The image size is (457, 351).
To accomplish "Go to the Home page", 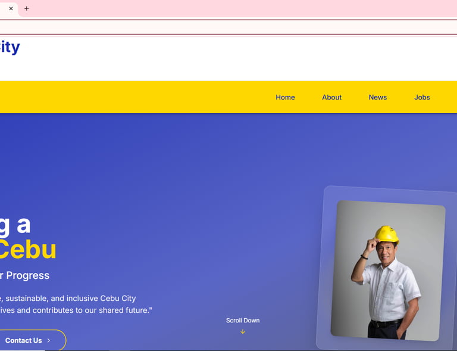I will pos(285,97).
